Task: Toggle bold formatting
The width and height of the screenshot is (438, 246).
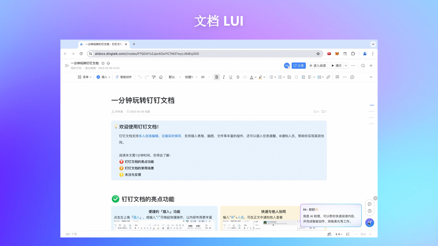Action: (x=217, y=77)
